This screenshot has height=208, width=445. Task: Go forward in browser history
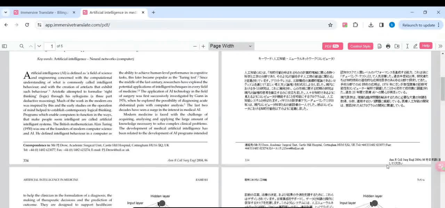click(16, 25)
